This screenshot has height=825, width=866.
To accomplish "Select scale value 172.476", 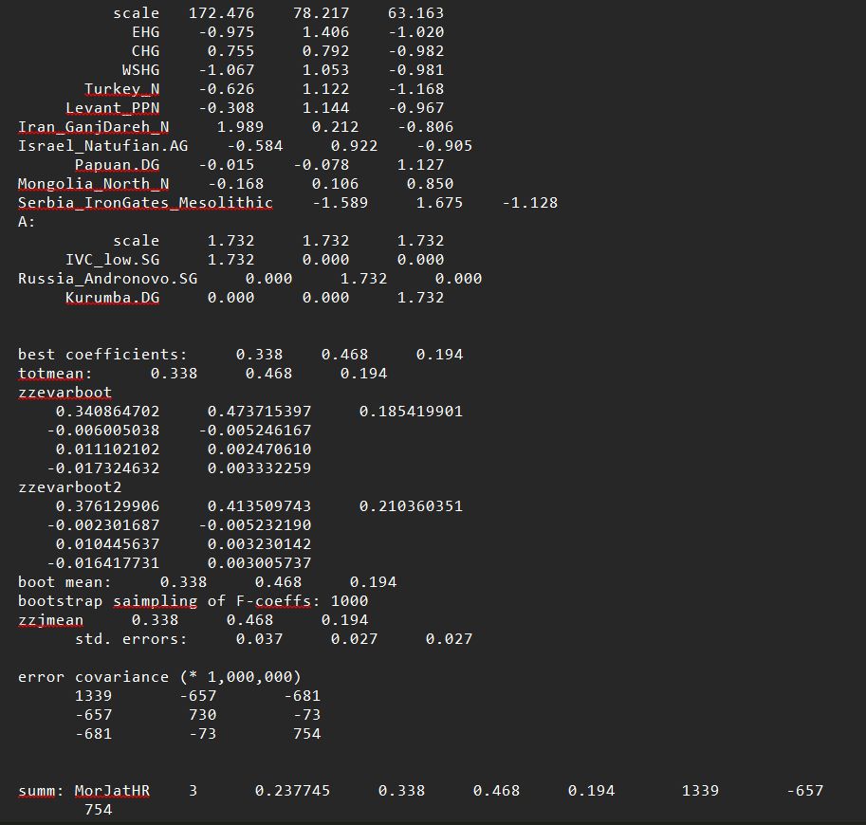I will [221, 13].
